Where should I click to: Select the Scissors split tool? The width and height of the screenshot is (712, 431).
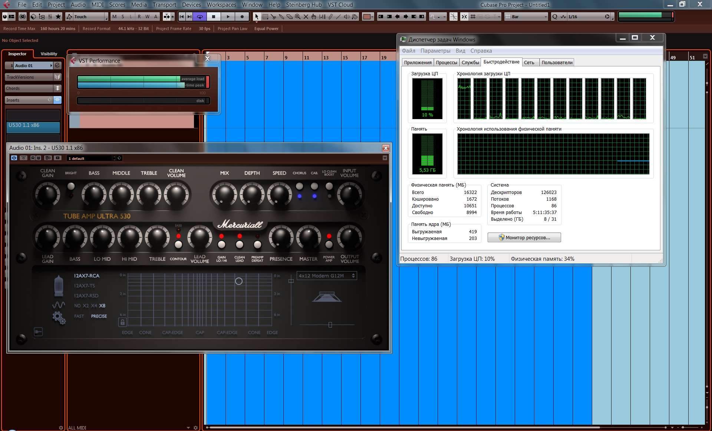(x=273, y=17)
